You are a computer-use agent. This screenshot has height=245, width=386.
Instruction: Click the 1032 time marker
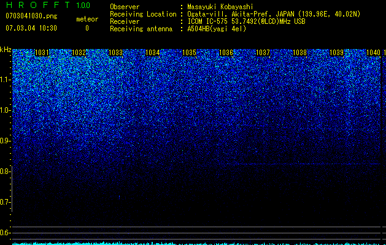[x=79, y=53]
